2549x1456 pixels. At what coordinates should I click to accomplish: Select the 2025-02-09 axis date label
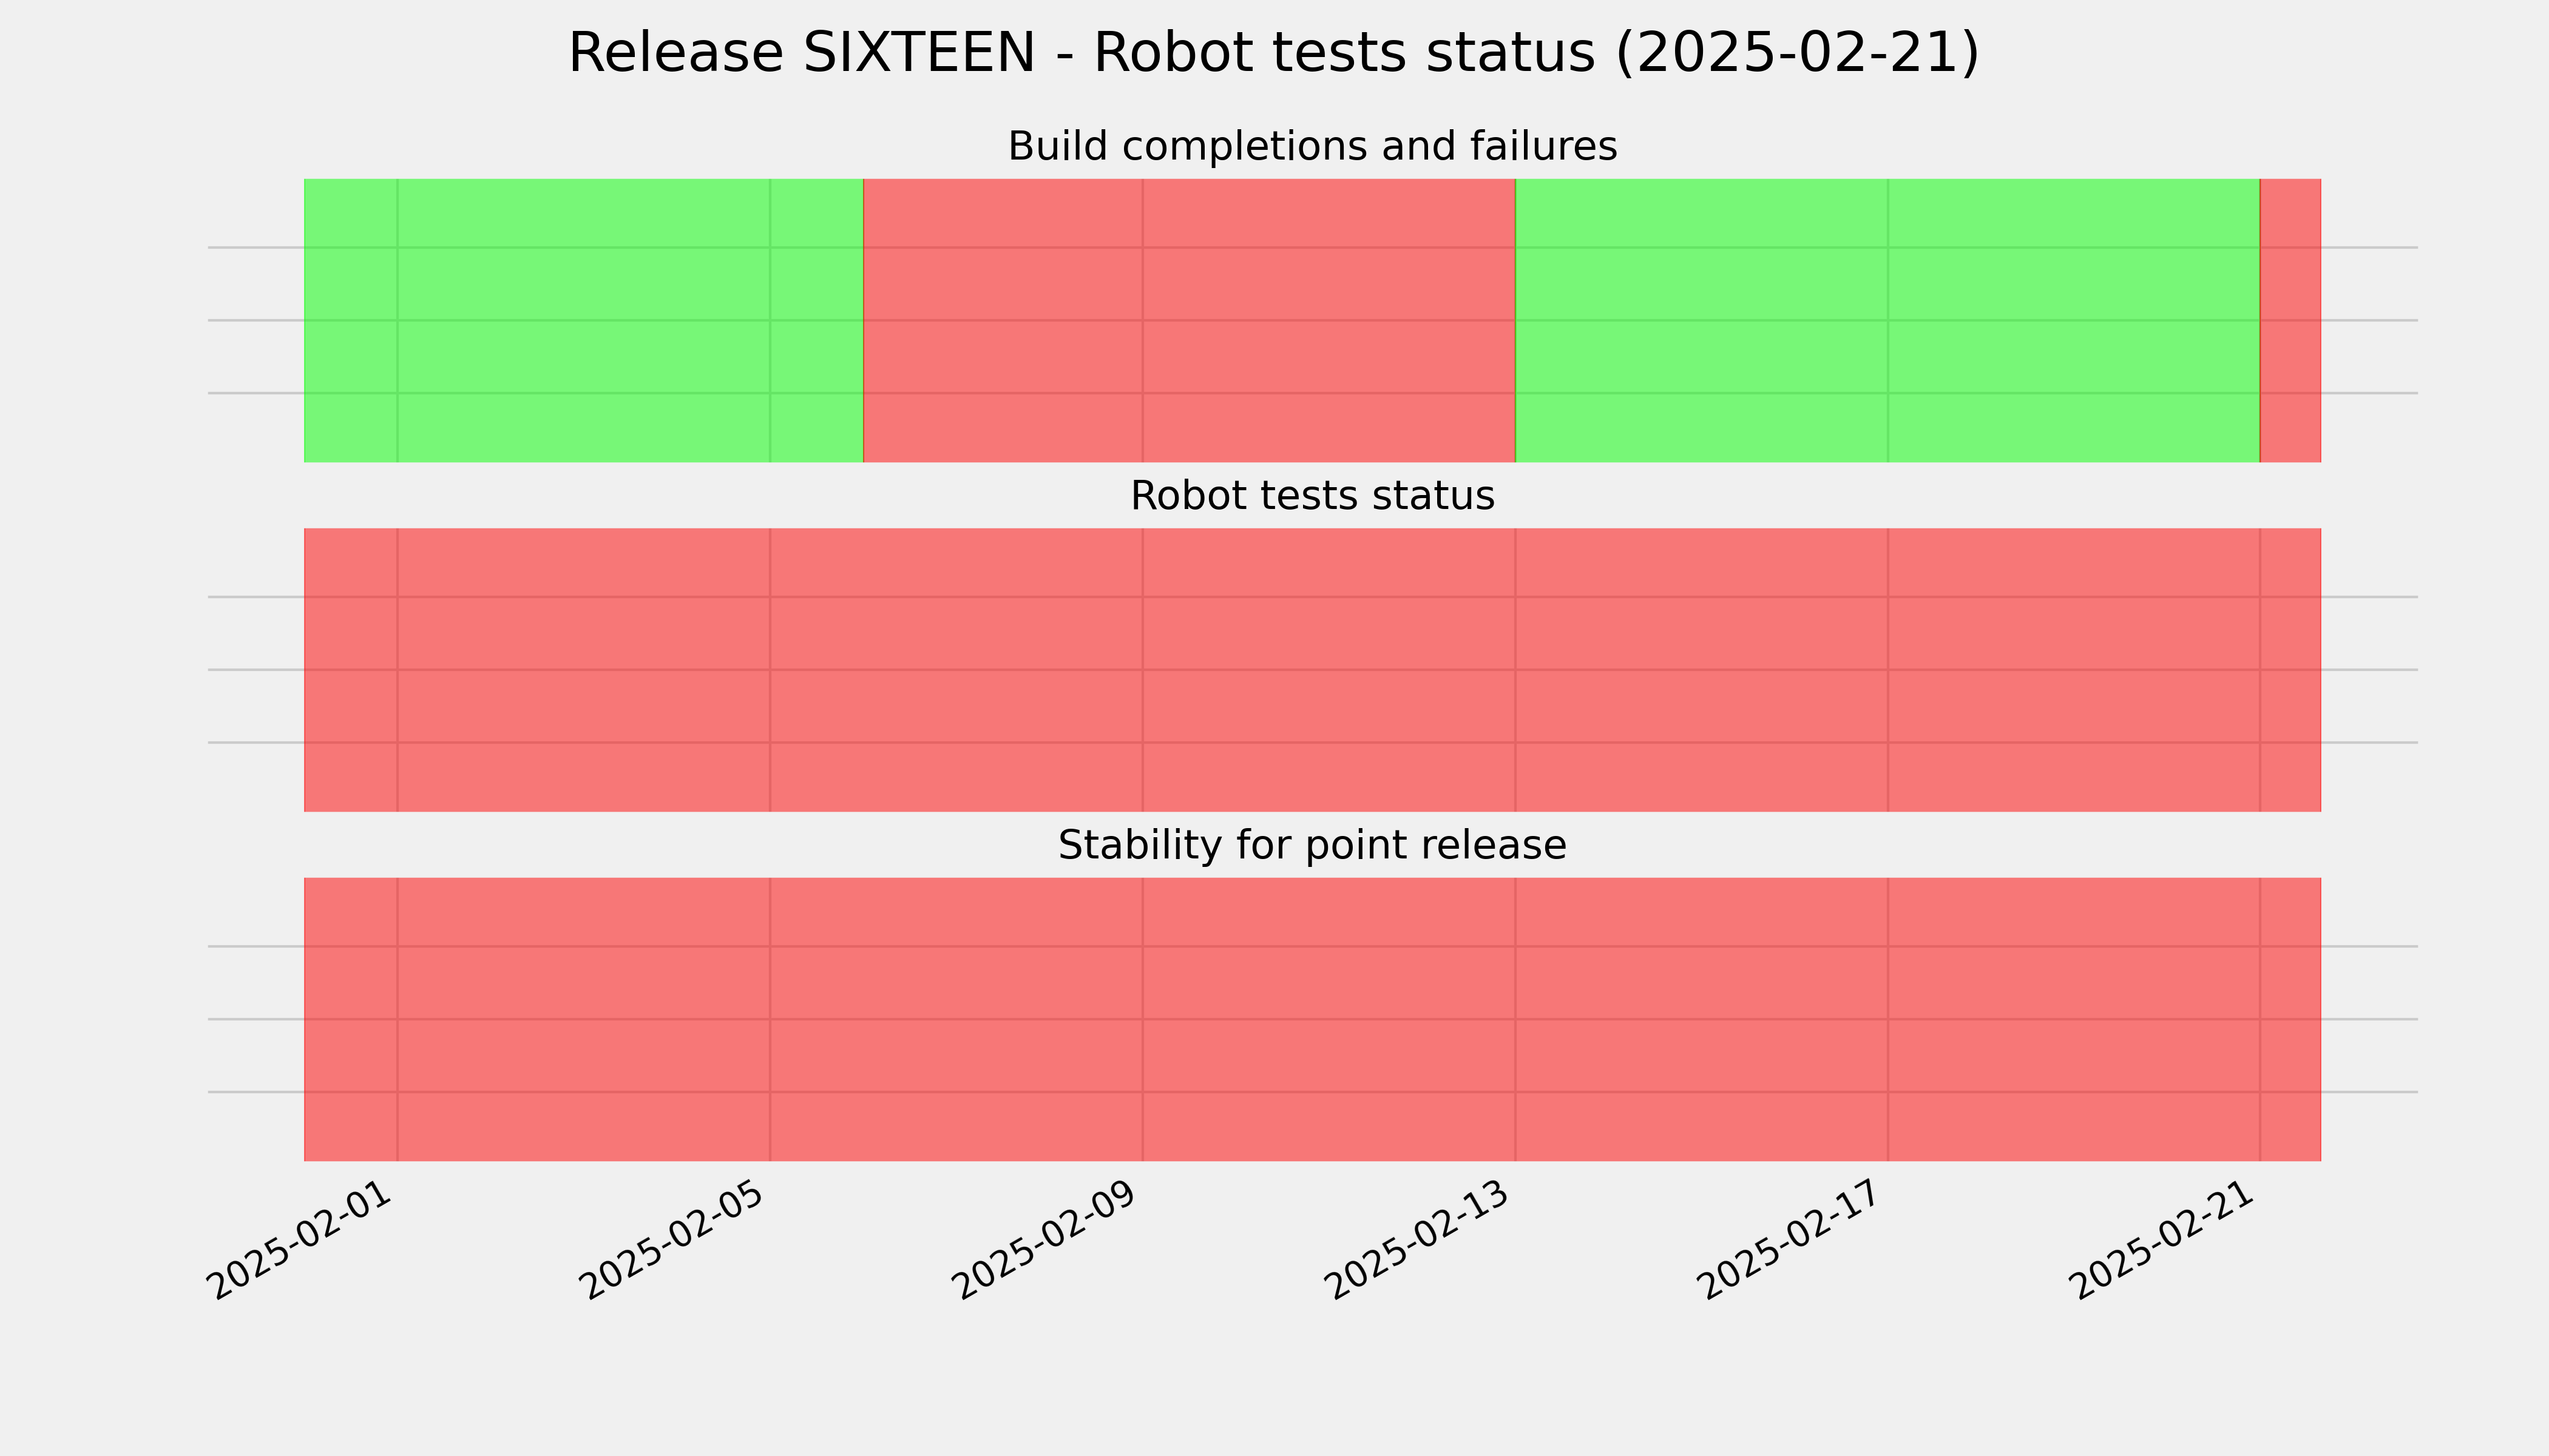[1046, 1241]
